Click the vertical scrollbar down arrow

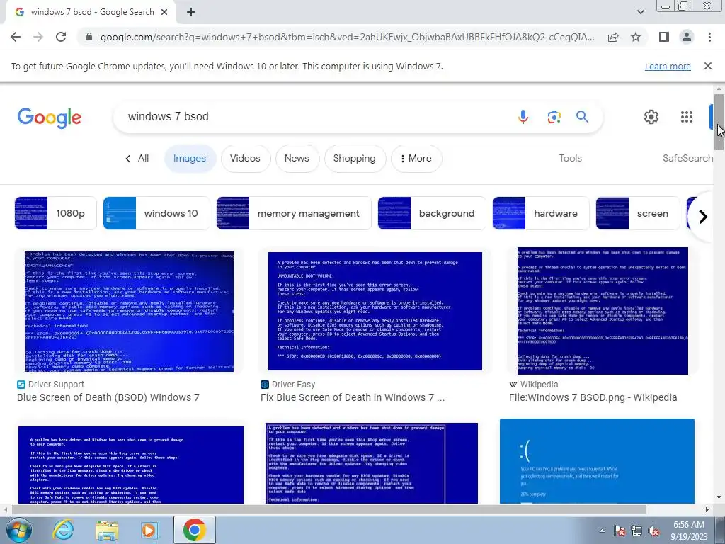click(719, 498)
